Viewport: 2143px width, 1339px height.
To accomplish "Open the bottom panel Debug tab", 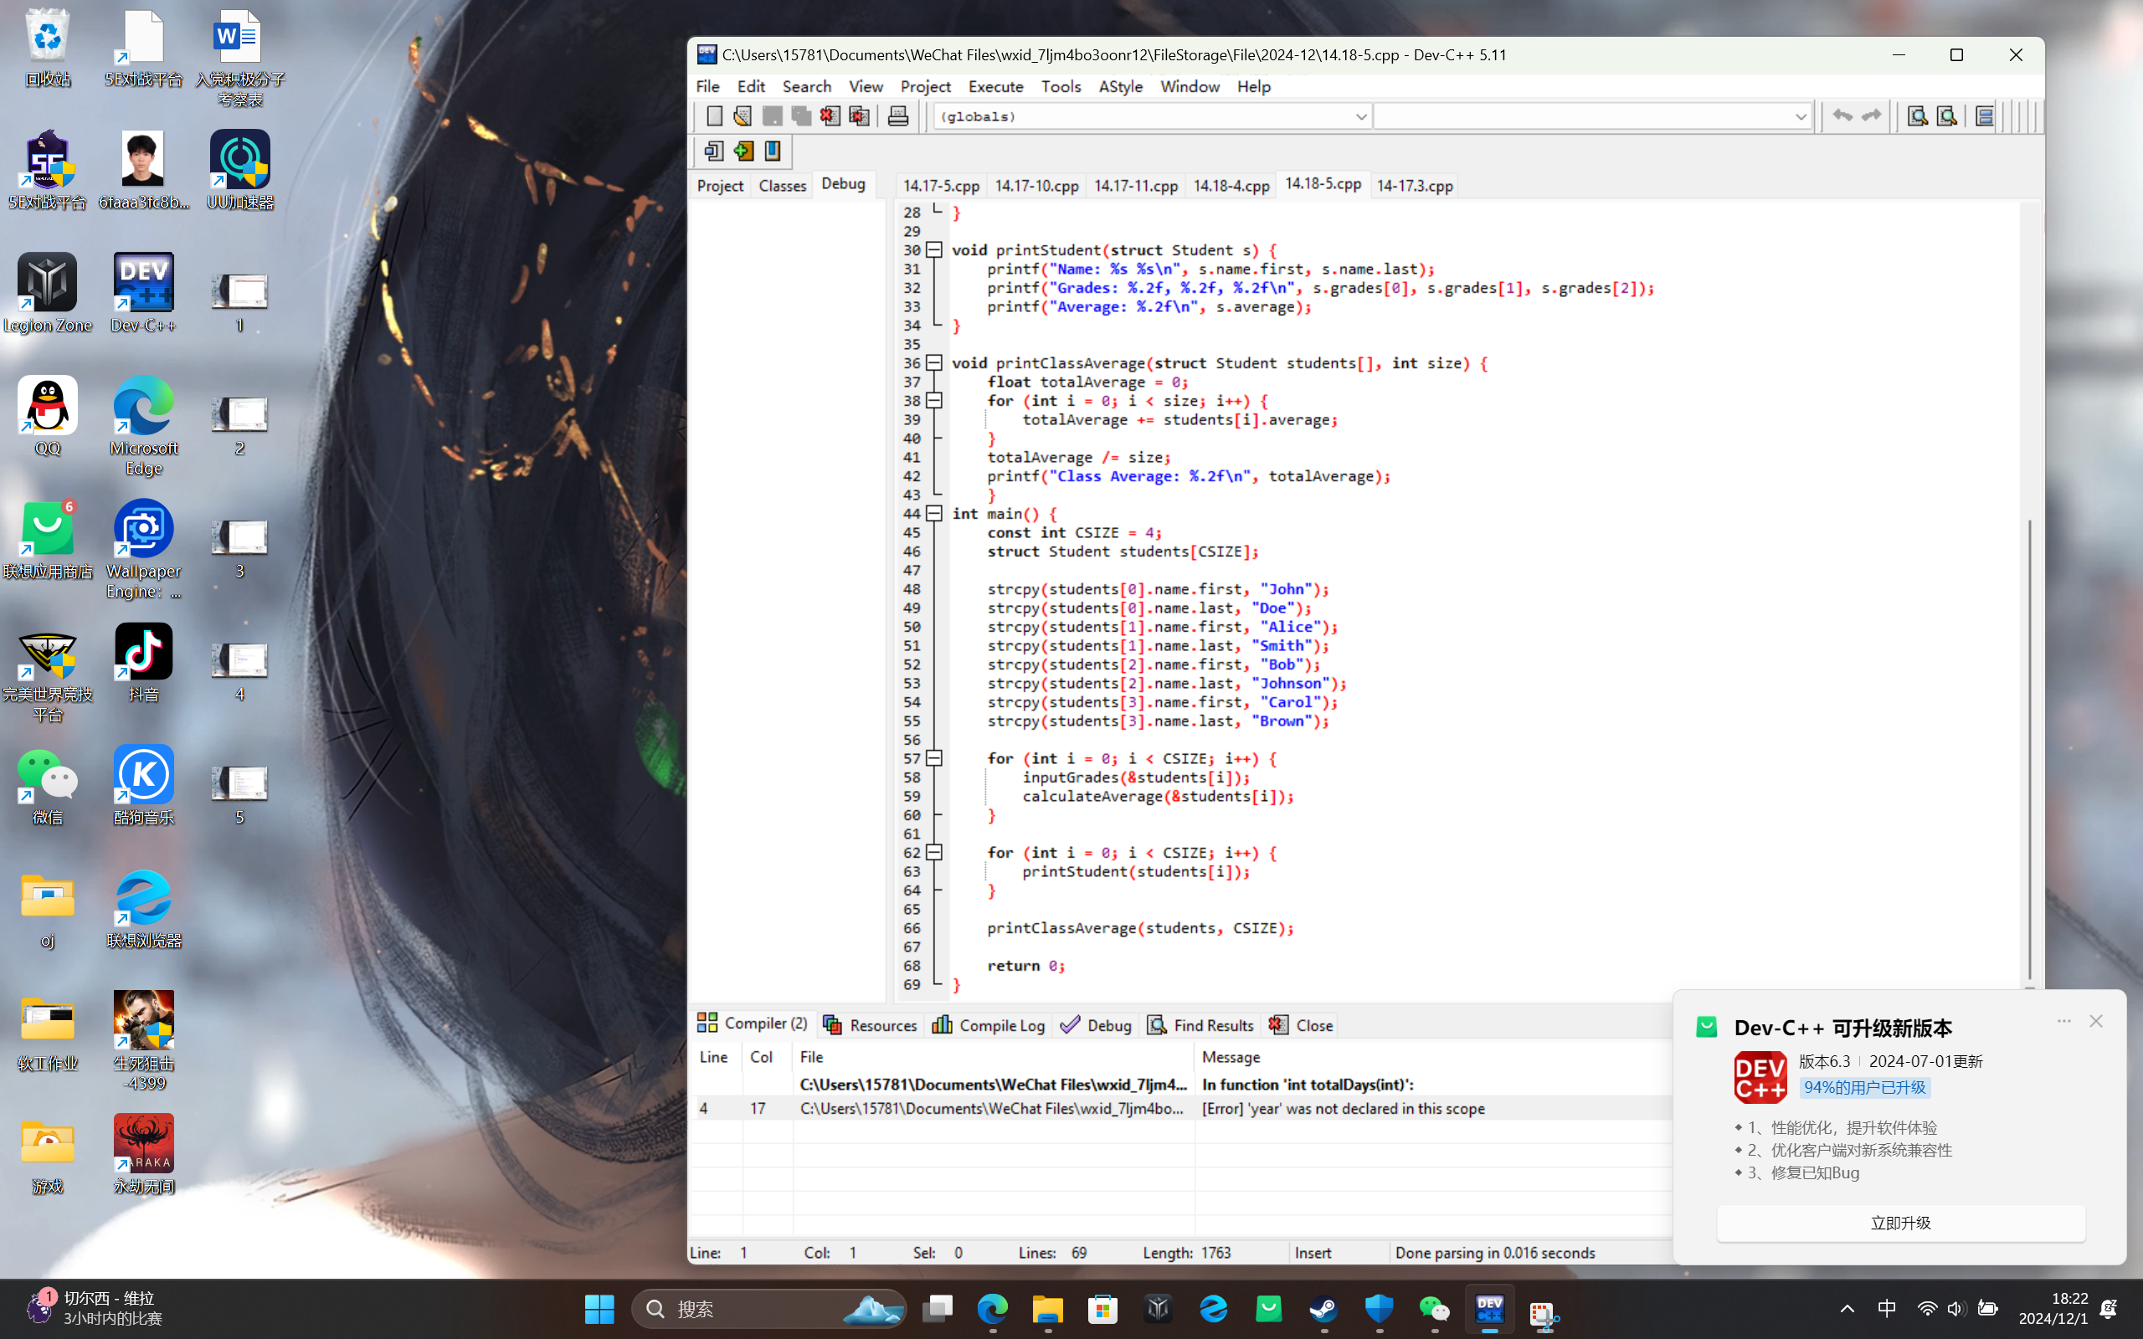I will (x=1097, y=1024).
